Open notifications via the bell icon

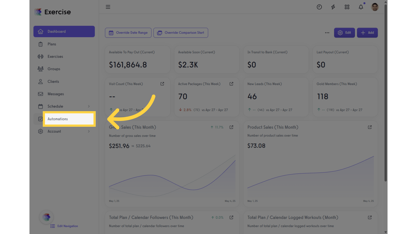point(361,7)
